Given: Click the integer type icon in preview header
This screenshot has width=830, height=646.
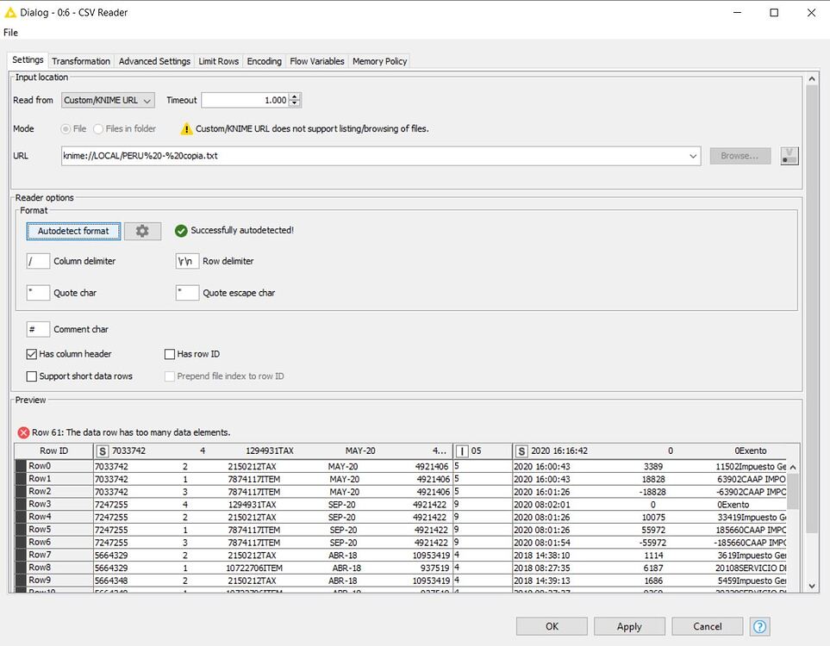Looking at the screenshot, I should [461, 450].
